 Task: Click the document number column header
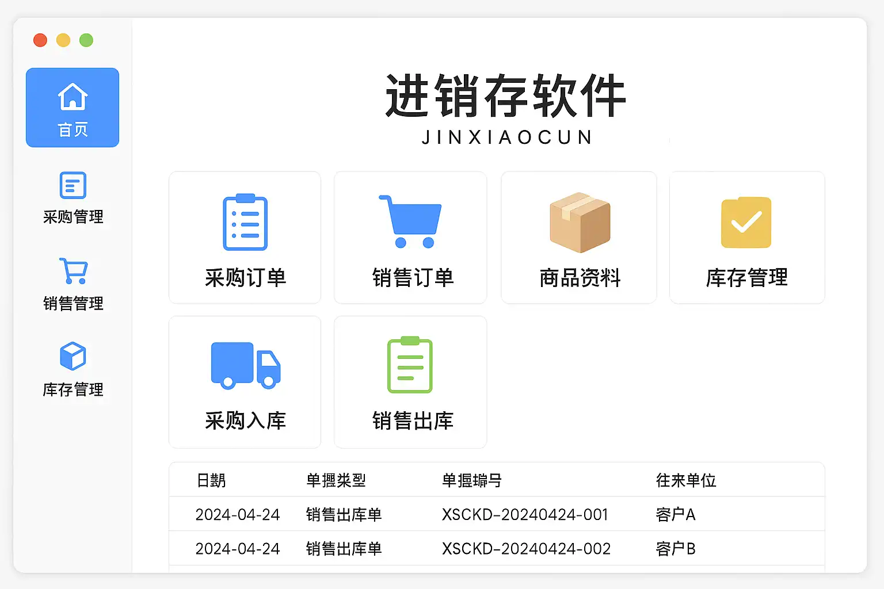[472, 480]
